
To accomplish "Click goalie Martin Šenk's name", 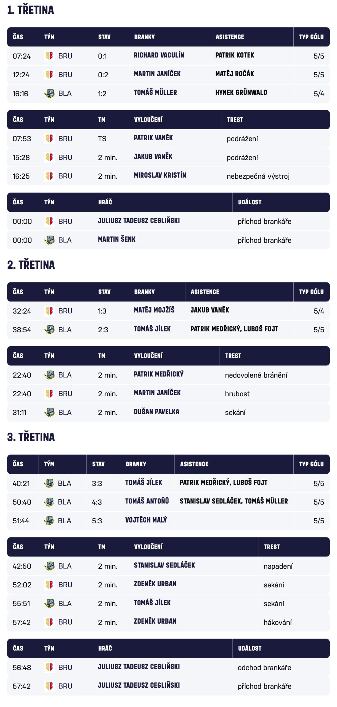I will coord(116,239).
